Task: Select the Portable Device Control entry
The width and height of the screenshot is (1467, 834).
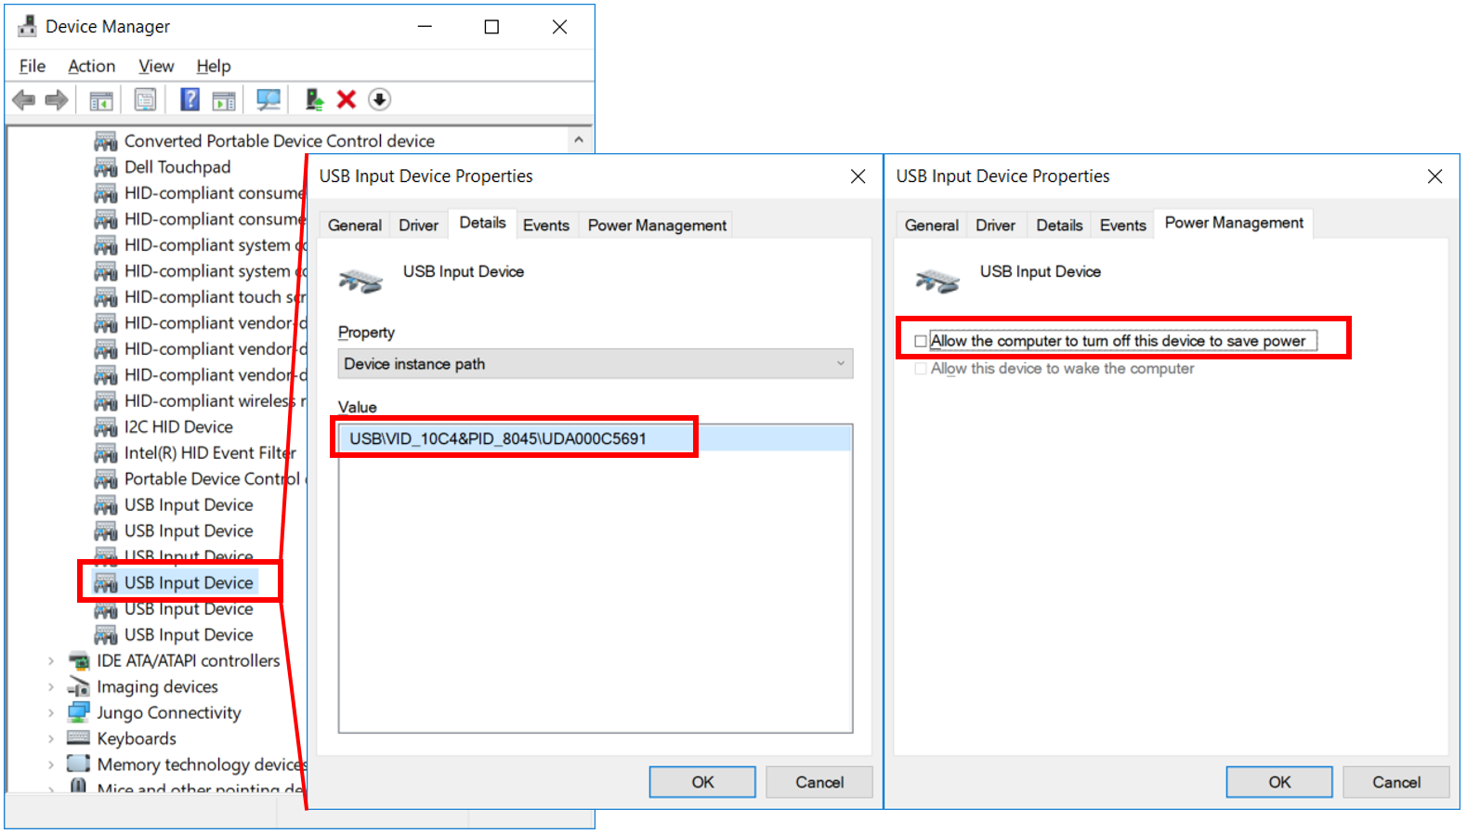Action: (x=215, y=479)
